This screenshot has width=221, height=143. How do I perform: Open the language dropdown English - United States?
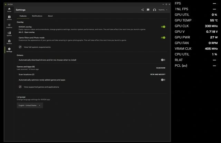pos(30,105)
